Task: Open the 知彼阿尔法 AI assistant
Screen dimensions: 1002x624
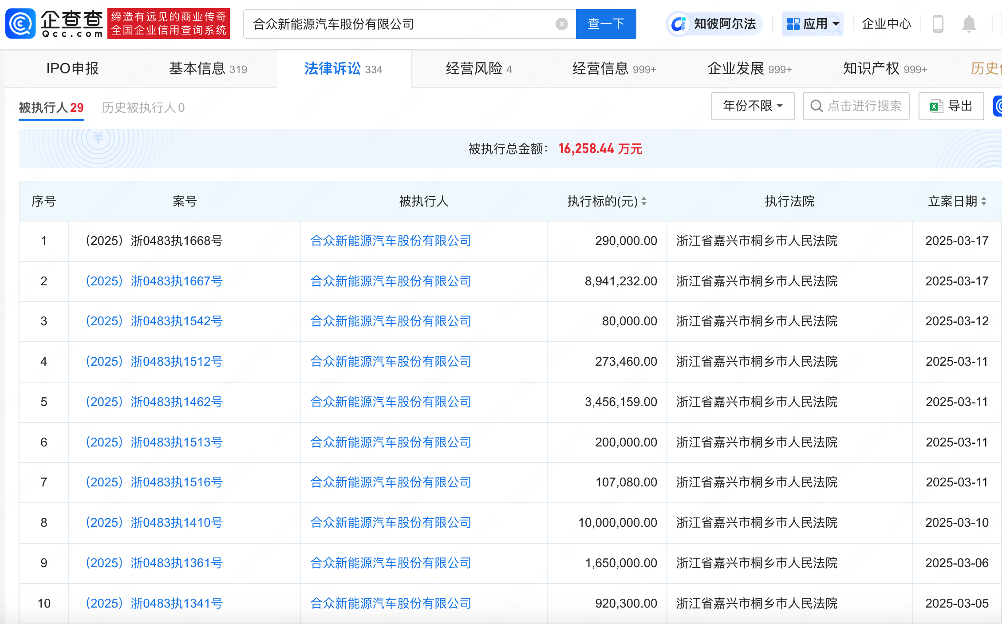Action: coord(714,24)
